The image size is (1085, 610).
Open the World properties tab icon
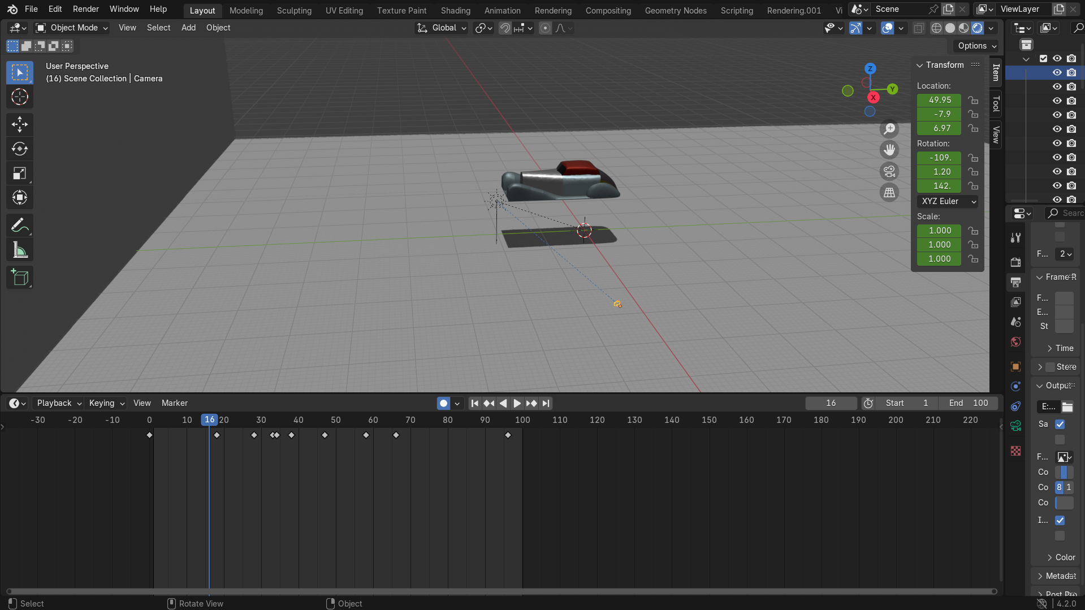coord(1016,342)
